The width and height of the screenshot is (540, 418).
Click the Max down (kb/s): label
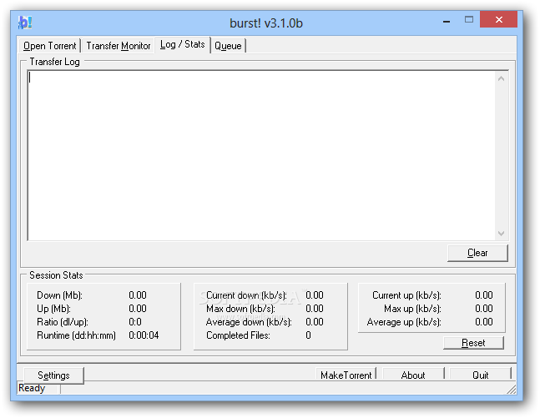coord(240,309)
